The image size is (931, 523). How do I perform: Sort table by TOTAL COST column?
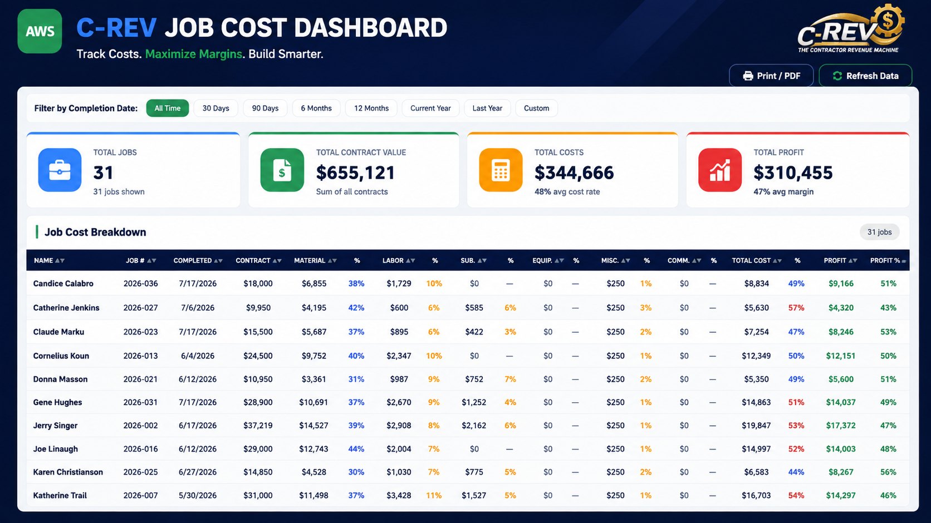pyautogui.click(x=757, y=260)
